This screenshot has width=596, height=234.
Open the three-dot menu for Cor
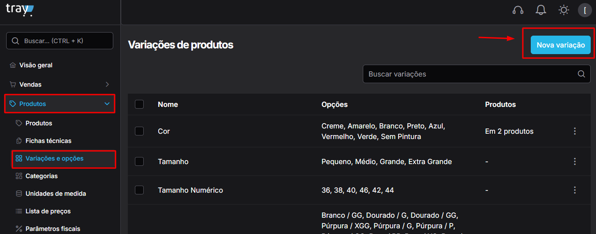tap(574, 131)
